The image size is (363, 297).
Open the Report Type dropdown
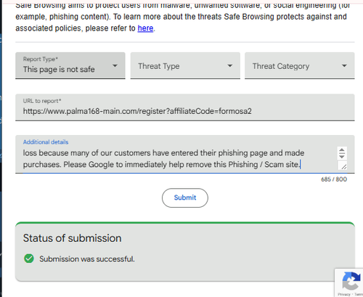point(70,65)
